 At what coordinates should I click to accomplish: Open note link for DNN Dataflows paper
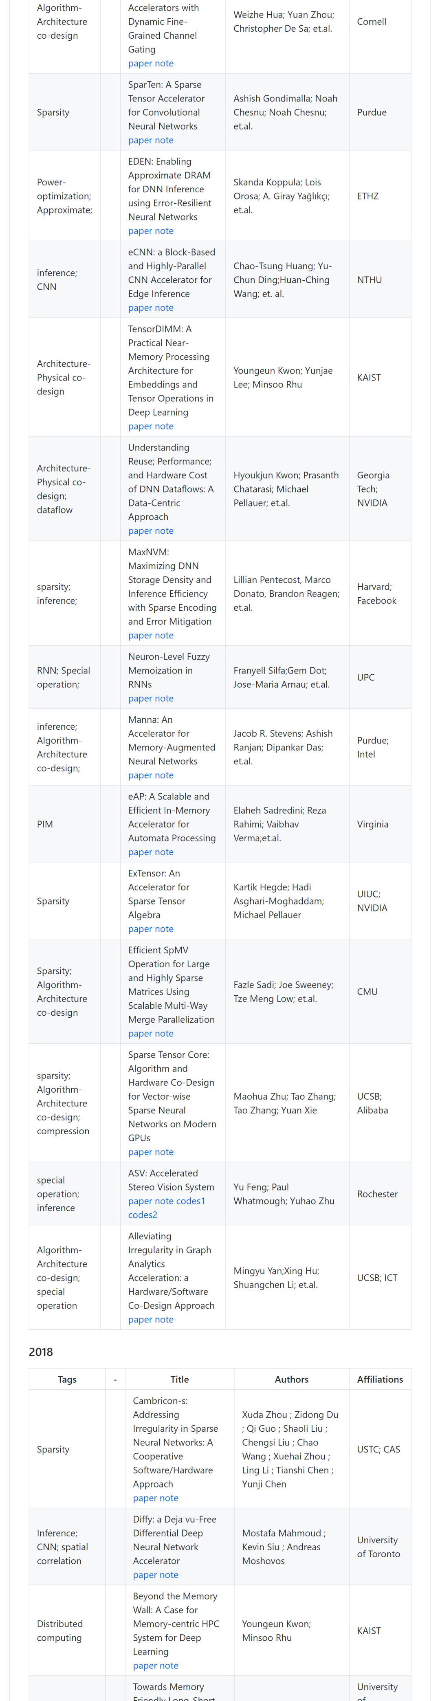(164, 531)
